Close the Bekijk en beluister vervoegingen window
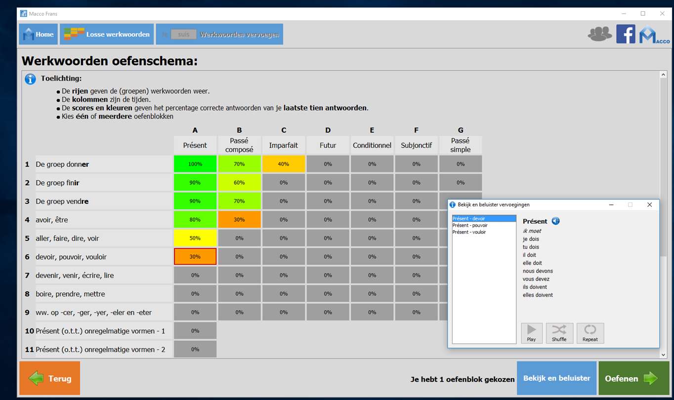This screenshot has width=674, height=400. pyautogui.click(x=649, y=204)
